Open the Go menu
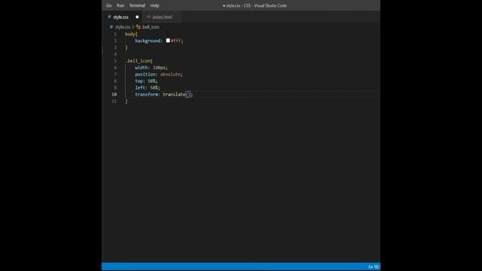The height and width of the screenshot is (271, 482). click(x=108, y=5)
